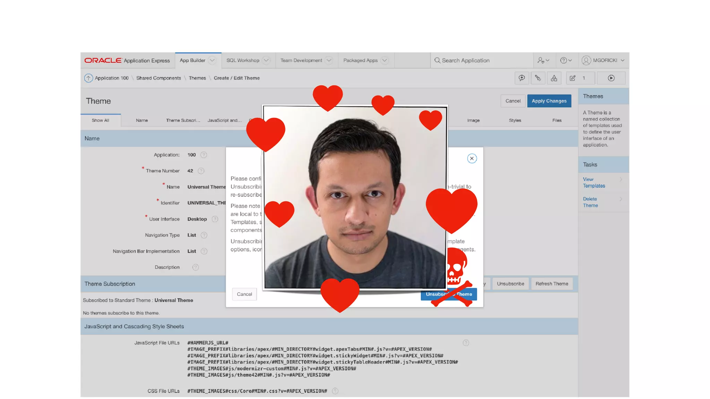Click the Apply Changes button
Viewport: 710px width, 399px height.
[549, 101]
